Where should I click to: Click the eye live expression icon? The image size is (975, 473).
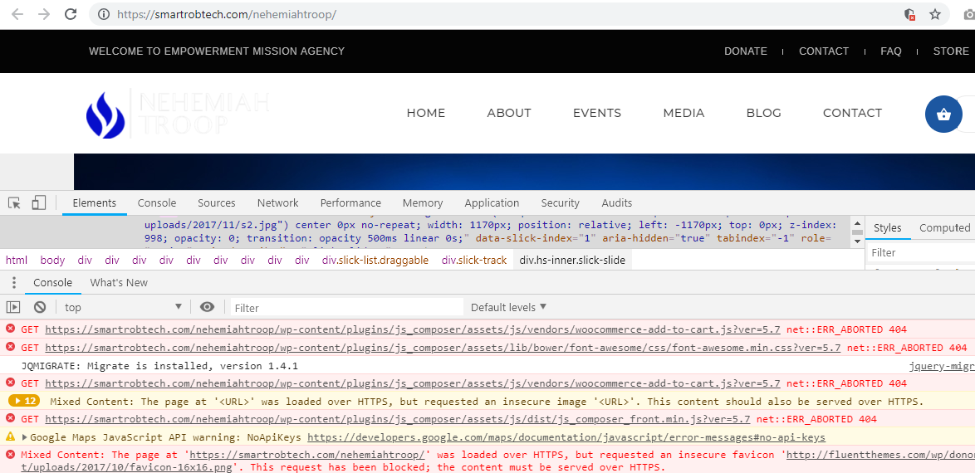click(207, 307)
